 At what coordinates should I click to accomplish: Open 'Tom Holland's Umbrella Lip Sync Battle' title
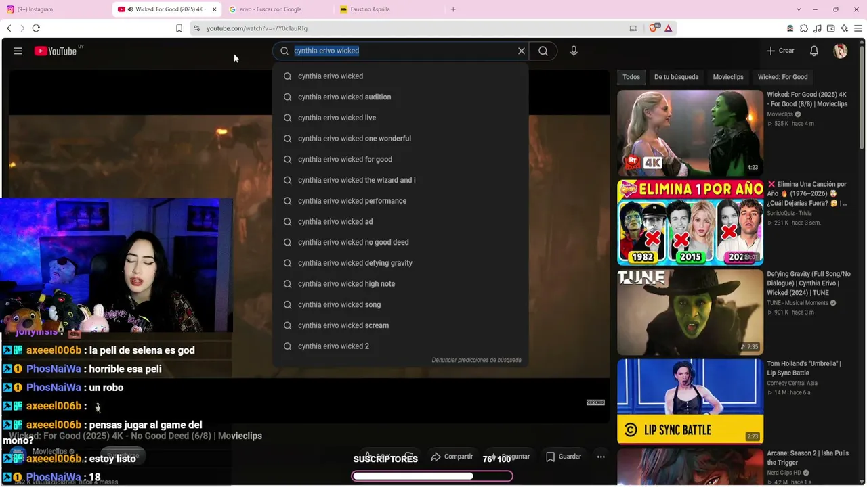tap(804, 368)
